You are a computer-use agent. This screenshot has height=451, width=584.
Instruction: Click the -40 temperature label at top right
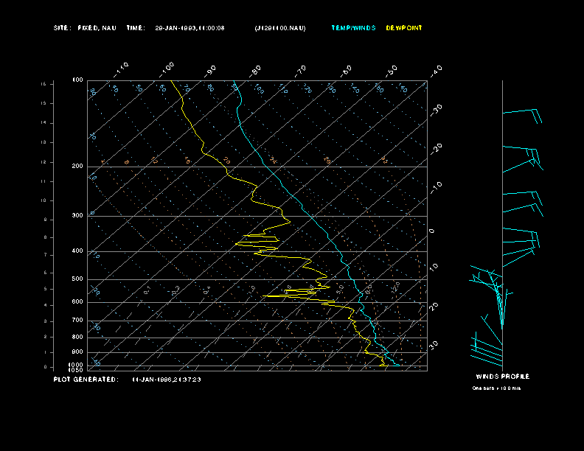[436, 71]
